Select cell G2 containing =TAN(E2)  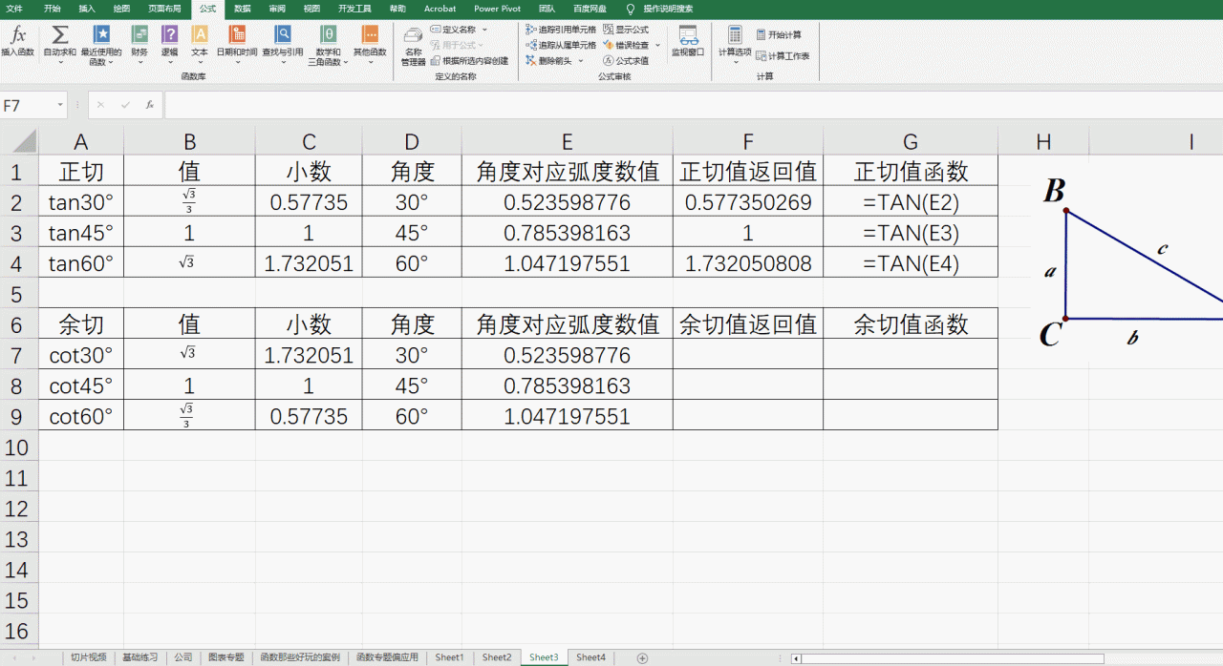[x=911, y=202]
